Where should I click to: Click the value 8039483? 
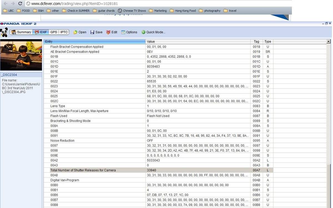(153, 67)
